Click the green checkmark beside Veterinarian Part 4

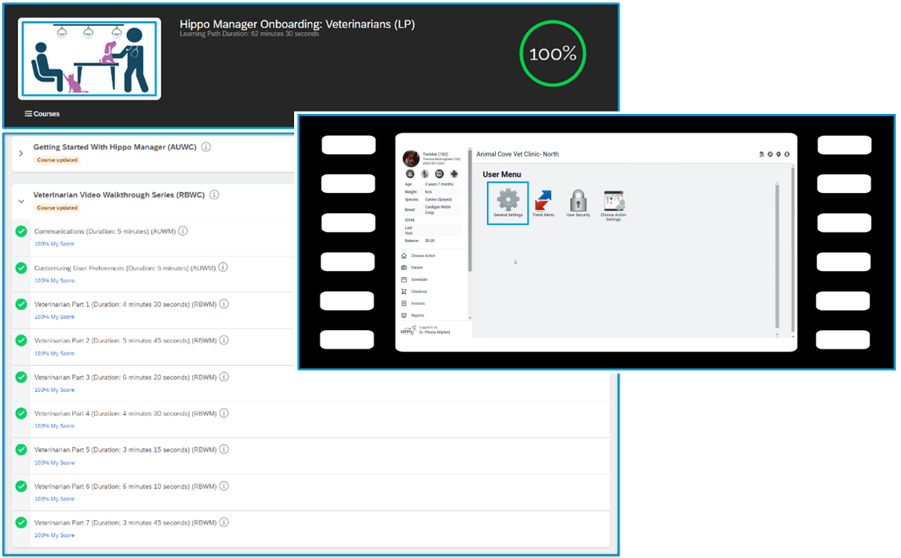pos(21,413)
